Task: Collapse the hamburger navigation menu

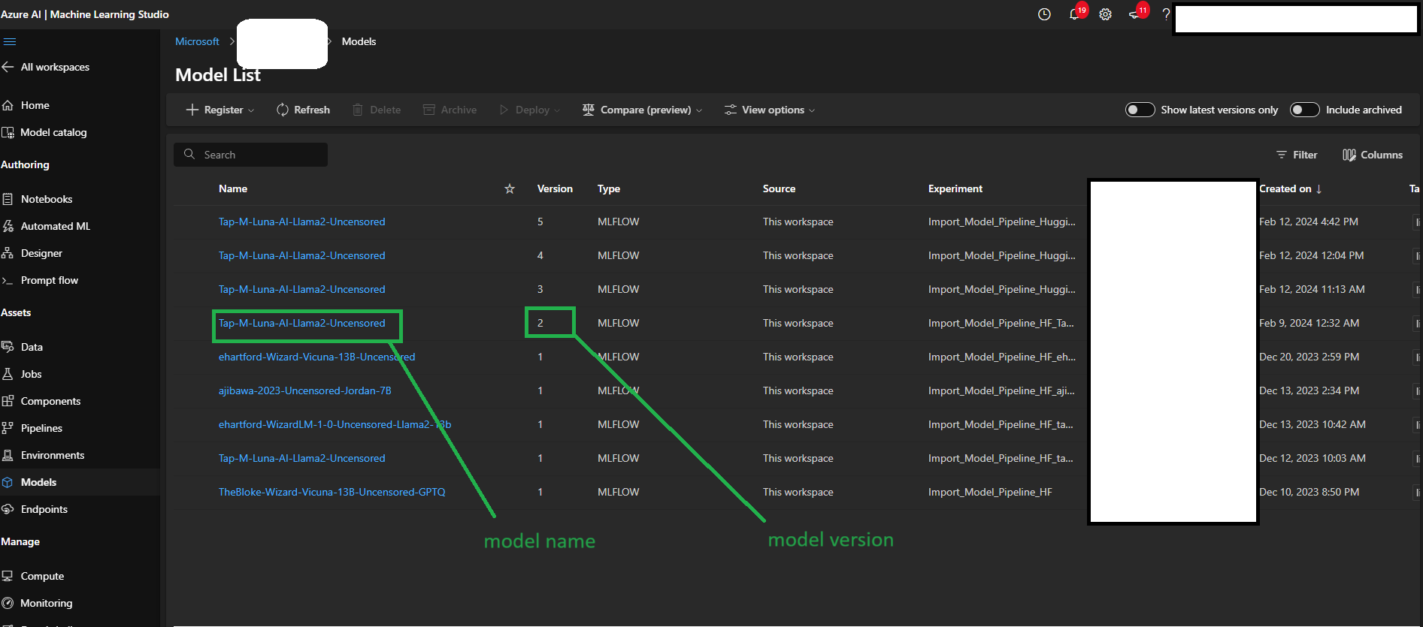Action: [9, 41]
